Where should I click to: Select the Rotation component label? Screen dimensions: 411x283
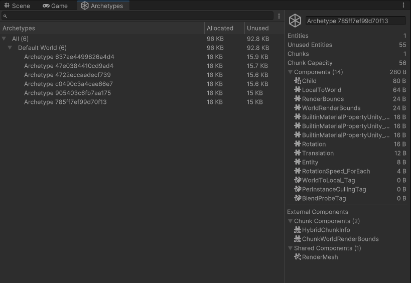pyautogui.click(x=314, y=144)
